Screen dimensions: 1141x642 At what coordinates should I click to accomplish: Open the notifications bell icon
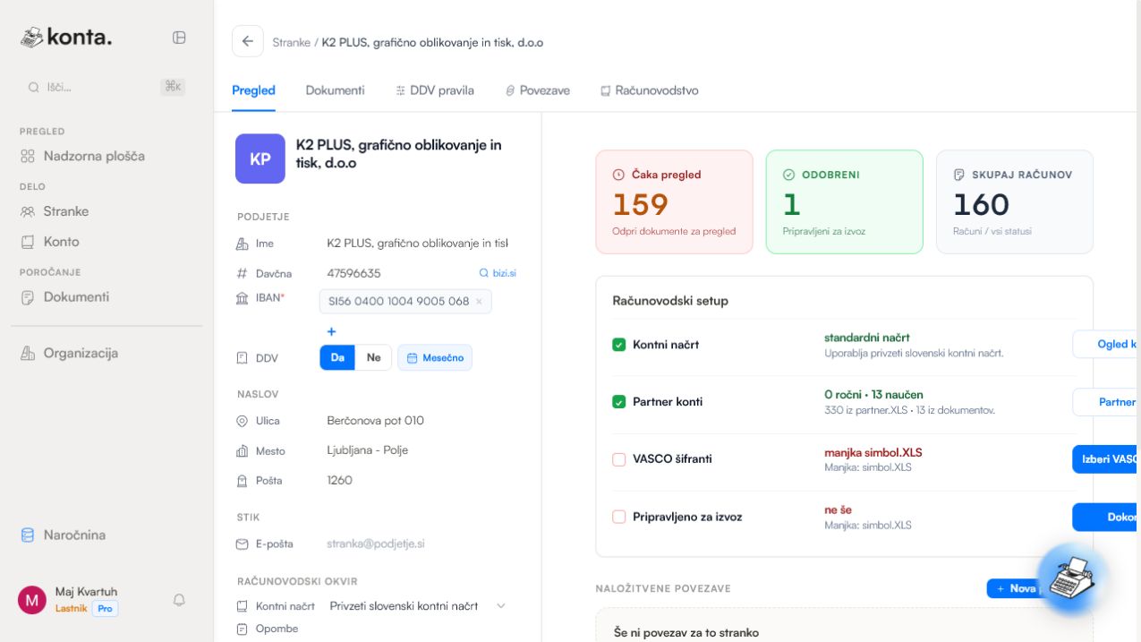[179, 600]
